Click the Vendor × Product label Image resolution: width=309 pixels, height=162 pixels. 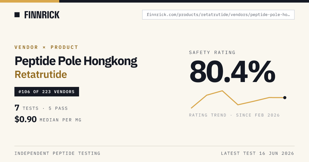tap(46, 47)
